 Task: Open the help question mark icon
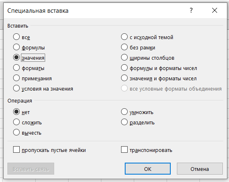click(191, 10)
